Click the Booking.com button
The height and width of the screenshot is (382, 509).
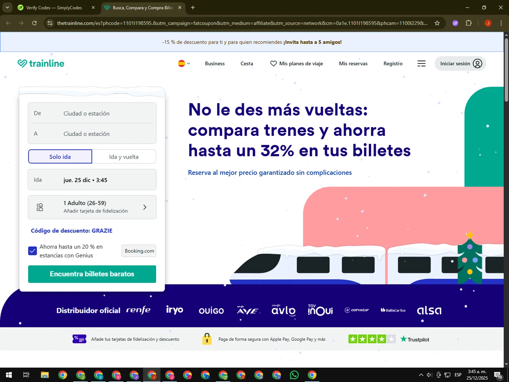[x=139, y=251]
